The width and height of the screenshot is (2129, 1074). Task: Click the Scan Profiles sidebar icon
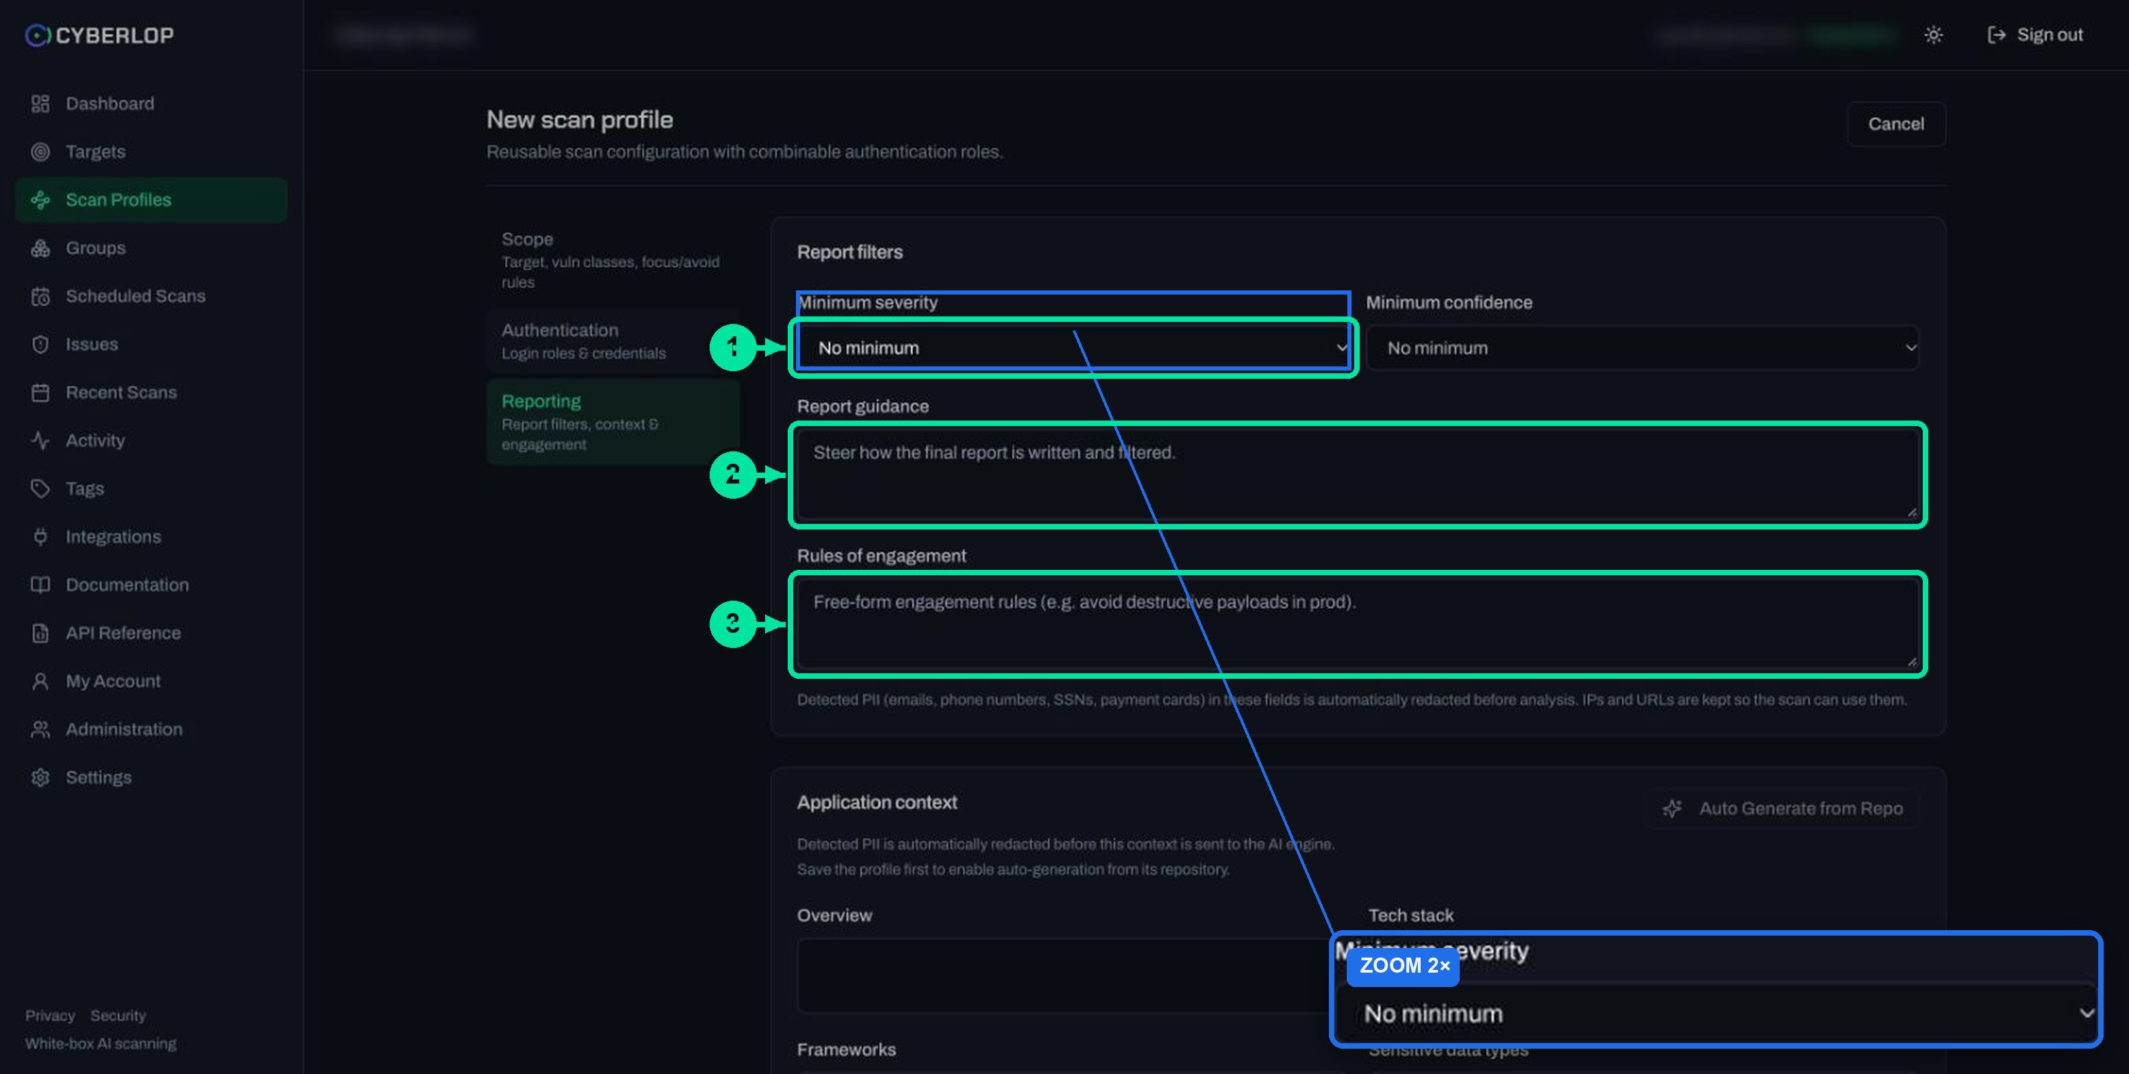coord(40,200)
